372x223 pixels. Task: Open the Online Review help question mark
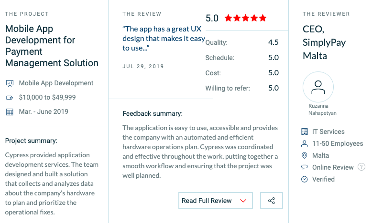coord(361,167)
